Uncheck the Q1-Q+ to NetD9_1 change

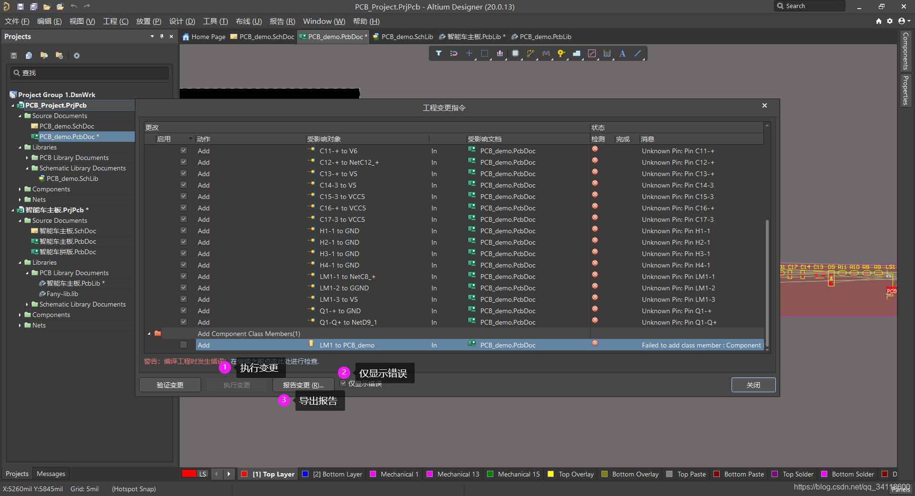[x=183, y=322]
